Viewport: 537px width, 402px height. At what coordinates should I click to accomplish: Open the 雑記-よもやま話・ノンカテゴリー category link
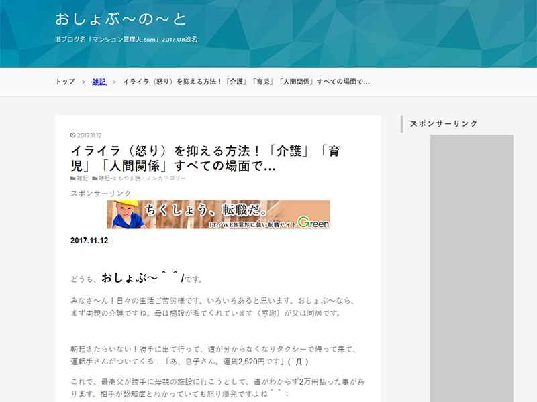[x=142, y=178]
